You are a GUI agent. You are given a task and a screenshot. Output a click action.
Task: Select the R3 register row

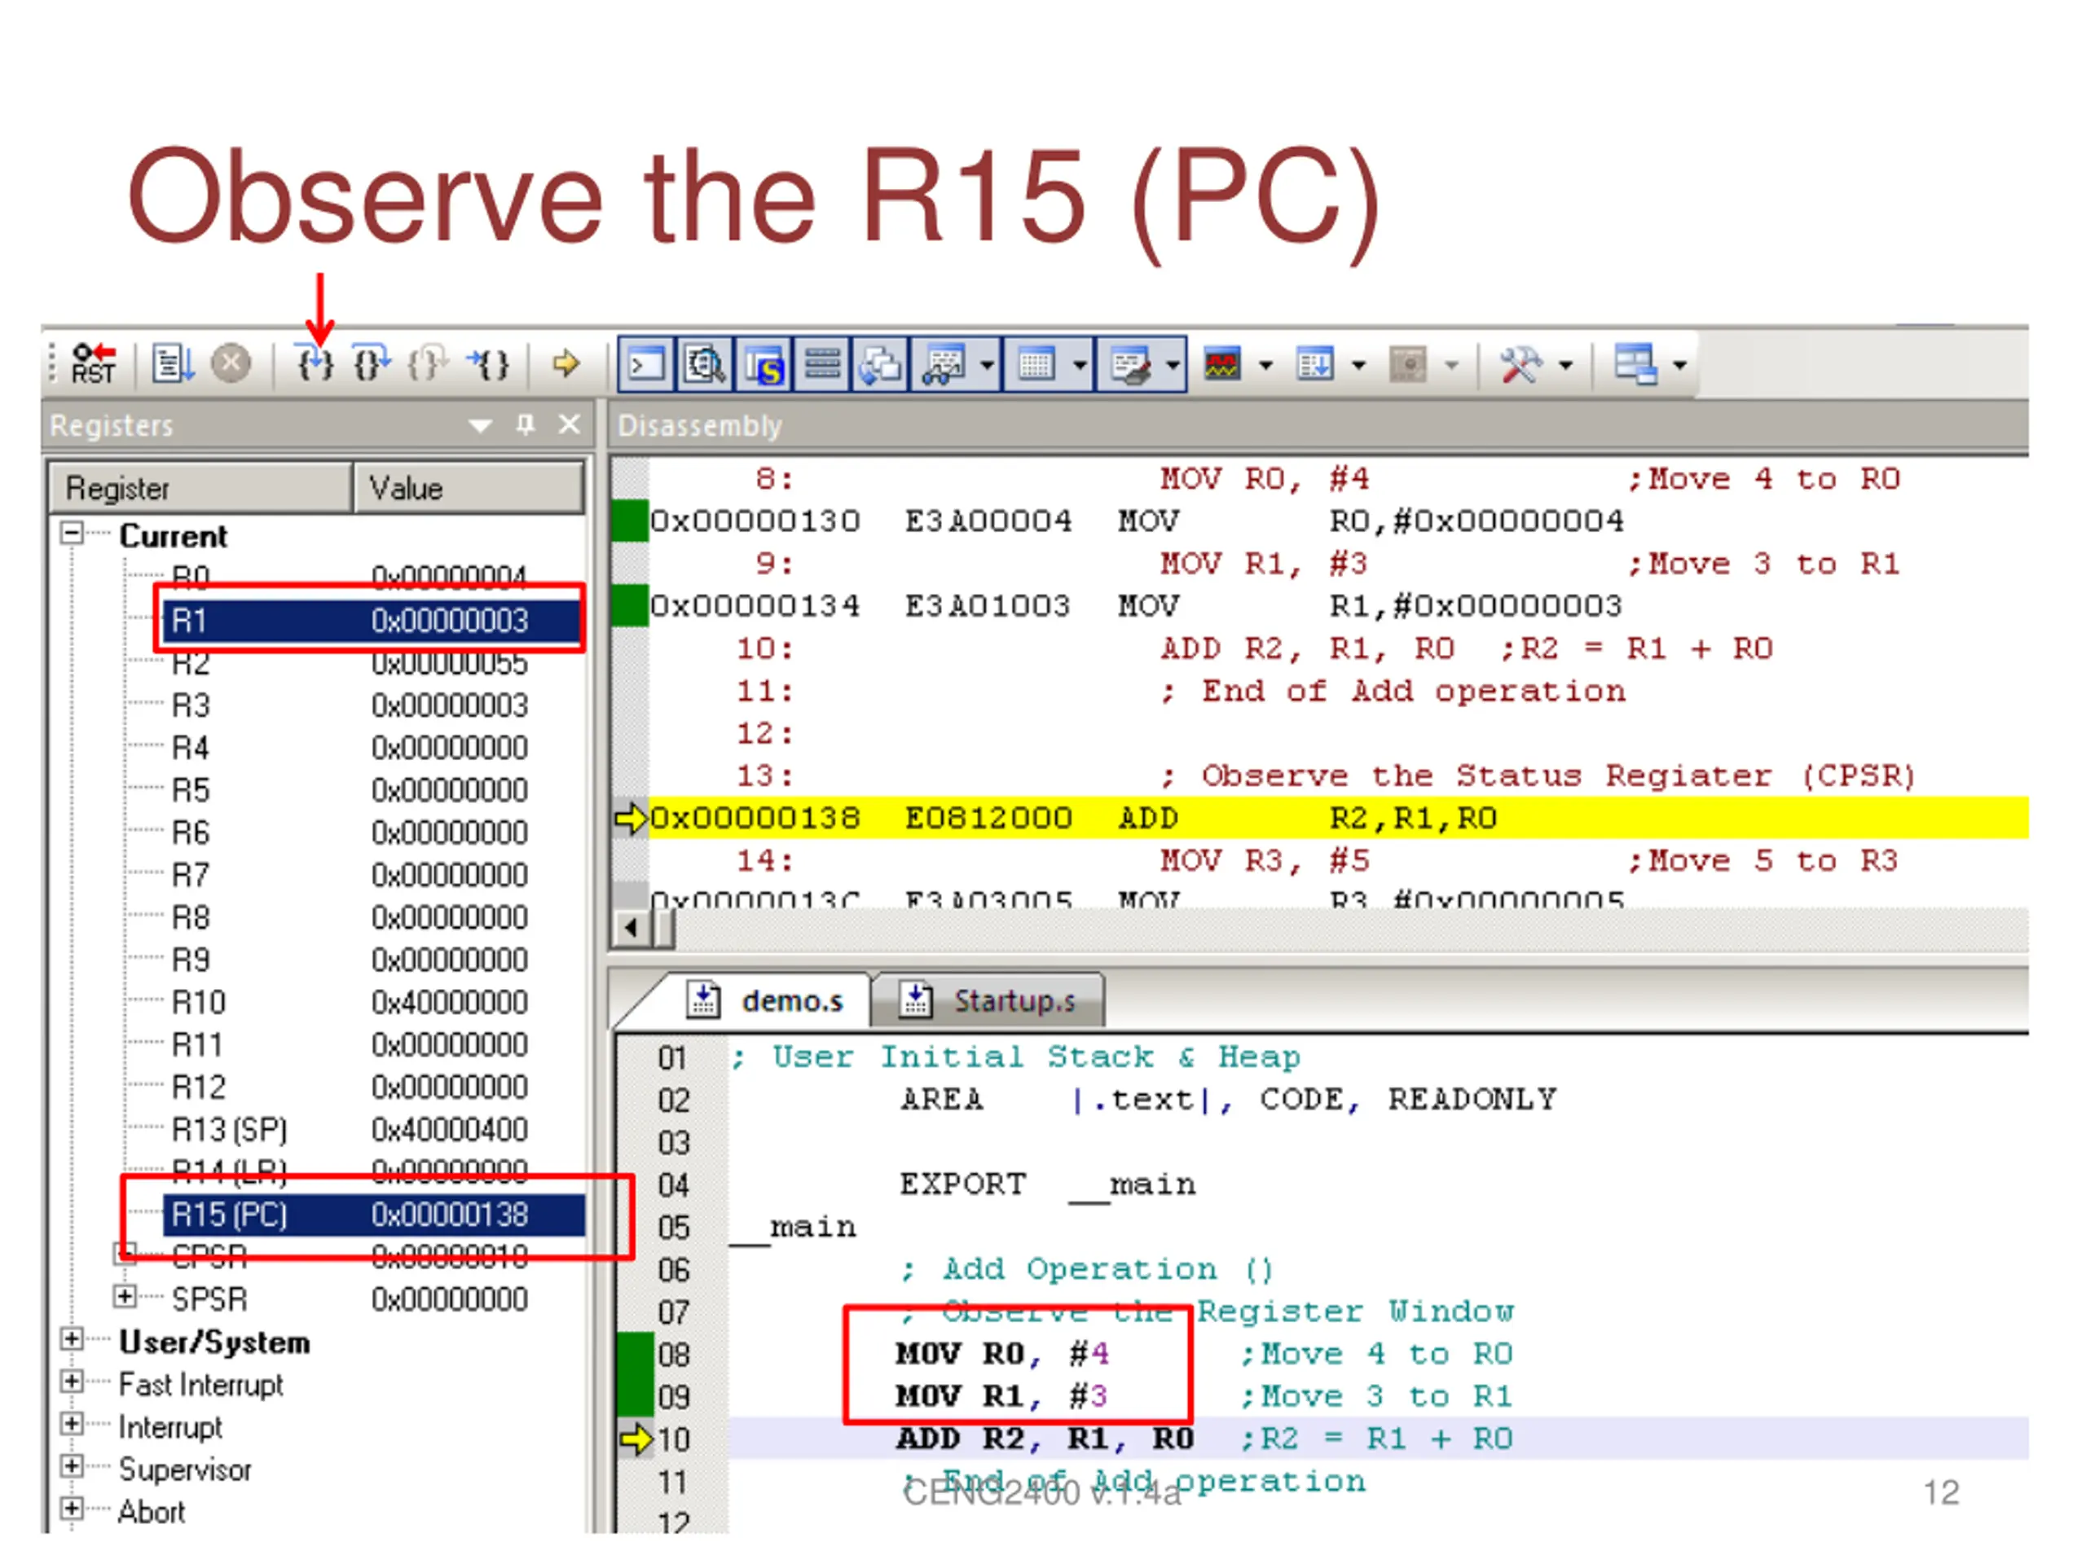tap(351, 705)
